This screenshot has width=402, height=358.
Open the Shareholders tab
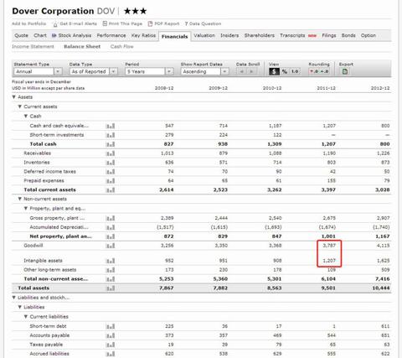coord(260,35)
